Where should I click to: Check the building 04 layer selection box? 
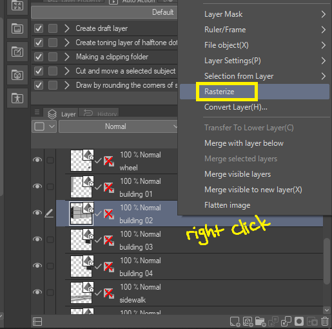tap(50, 266)
